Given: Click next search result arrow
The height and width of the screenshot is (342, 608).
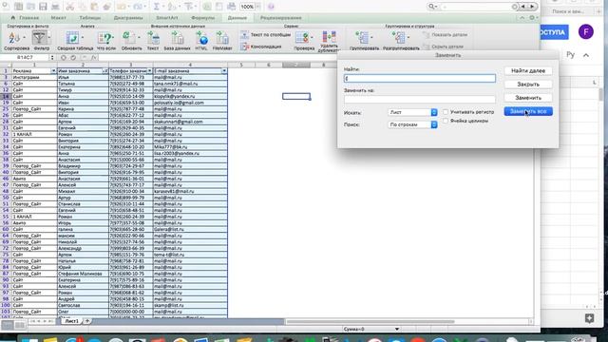Looking at the screenshot, I should 532,7.
